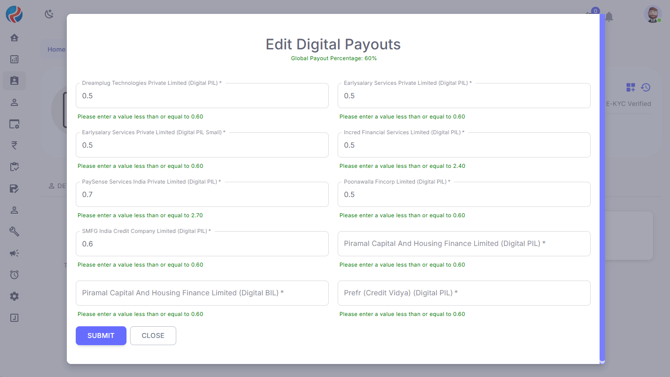The height and width of the screenshot is (377, 670).
Task: Toggle dark mode with the moon icon
Action: (x=49, y=14)
